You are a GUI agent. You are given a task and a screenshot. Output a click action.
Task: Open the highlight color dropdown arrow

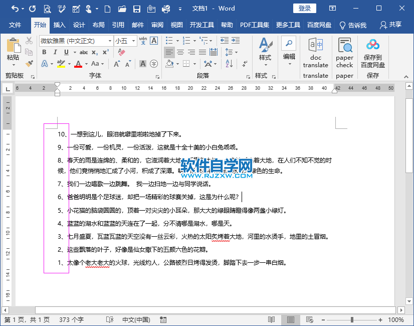click(x=69, y=65)
